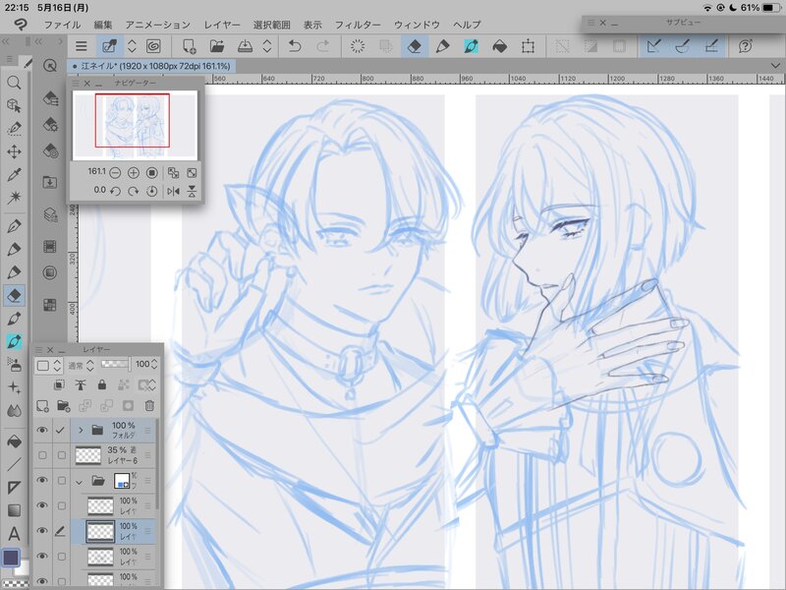Flip canvas horizontally in Navigator
The height and width of the screenshot is (590, 786).
(173, 191)
